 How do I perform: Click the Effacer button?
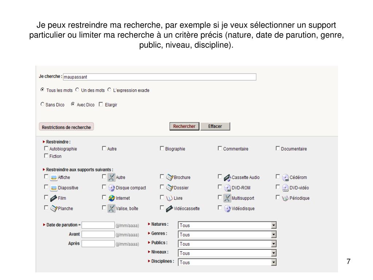coord(215,126)
